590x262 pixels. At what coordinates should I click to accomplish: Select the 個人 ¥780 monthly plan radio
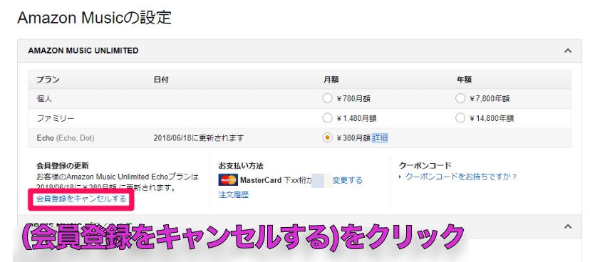click(x=327, y=99)
